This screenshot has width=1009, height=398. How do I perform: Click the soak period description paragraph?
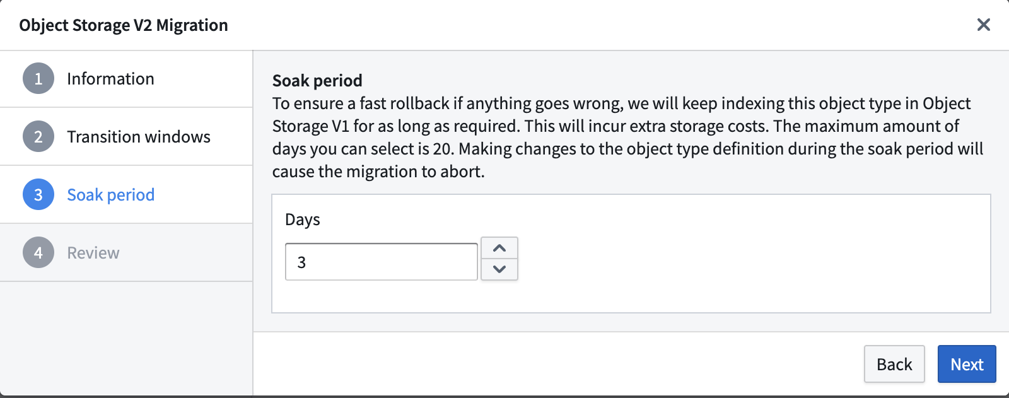tap(627, 138)
